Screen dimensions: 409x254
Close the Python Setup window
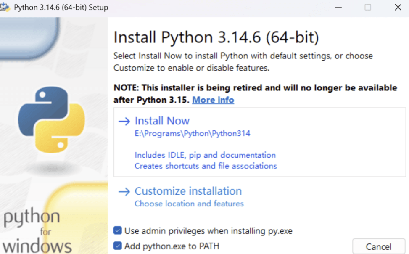point(398,7)
